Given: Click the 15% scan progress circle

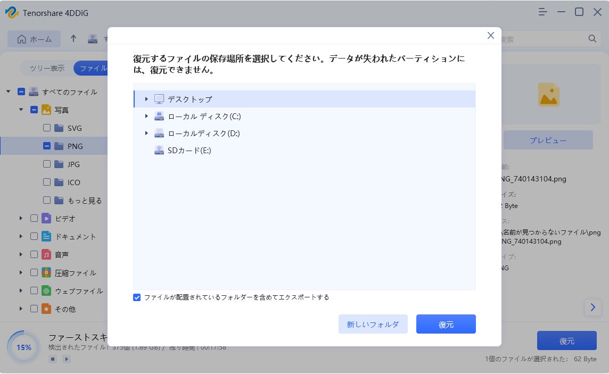Looking at the screenshot, I should 24,347.
